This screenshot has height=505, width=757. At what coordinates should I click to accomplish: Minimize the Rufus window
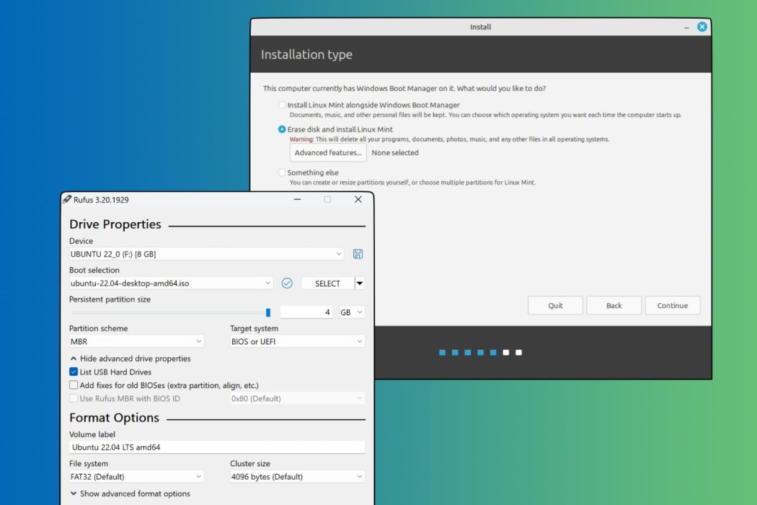pos(297,200)
